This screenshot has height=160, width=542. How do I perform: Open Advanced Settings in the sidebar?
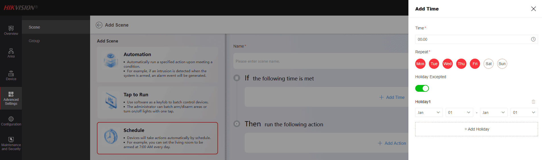(x=11, y=98)
